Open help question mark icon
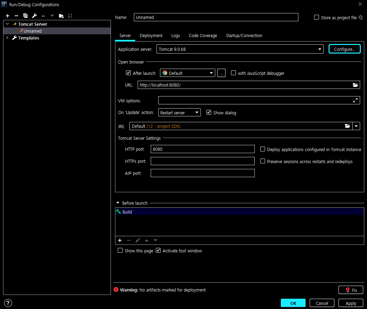This screenshot has height=309, width=367. pos(8,303)
